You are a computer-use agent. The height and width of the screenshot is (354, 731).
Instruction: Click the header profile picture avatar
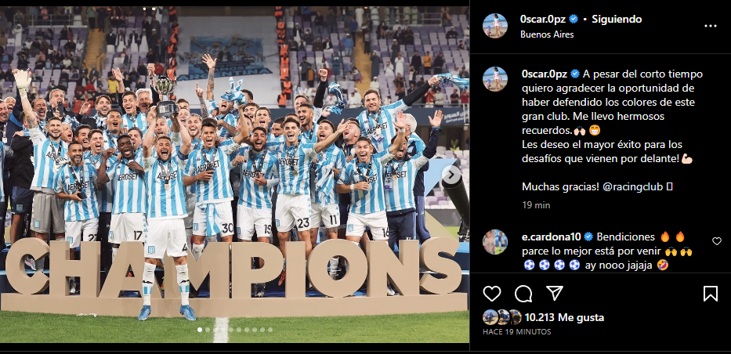(x=494, y=26)
